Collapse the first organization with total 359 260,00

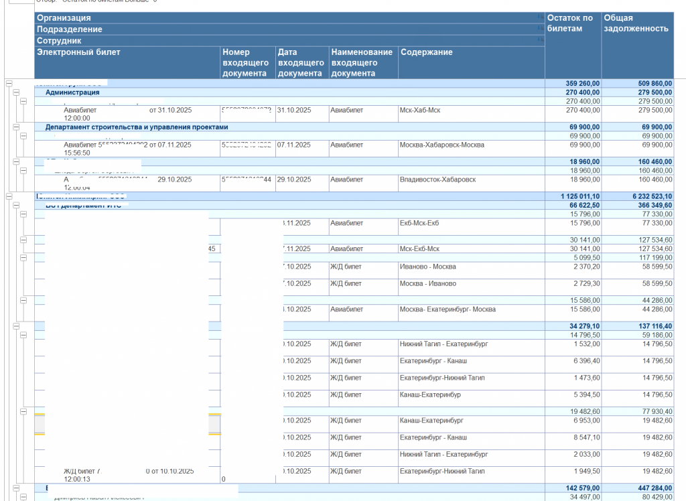coord(9,83)
